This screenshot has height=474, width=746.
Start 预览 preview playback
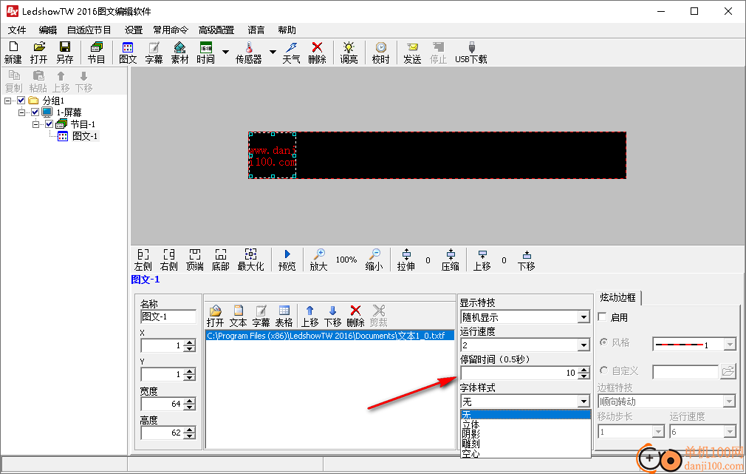(x=287, y=260)
